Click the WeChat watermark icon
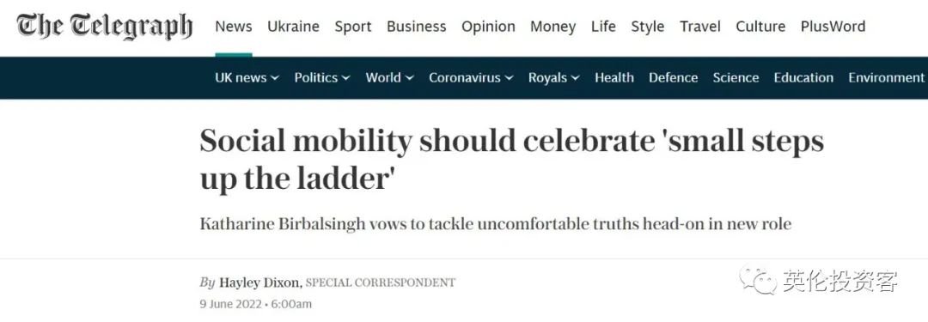 (758, 279)
